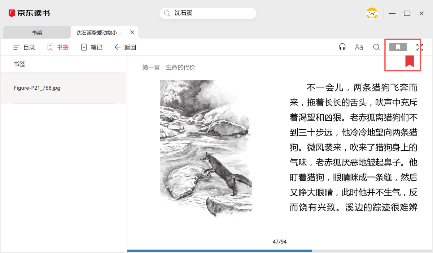
Task: Select the 沈石溪挚爱动物小说 book tab
Action: click(99, 33)
